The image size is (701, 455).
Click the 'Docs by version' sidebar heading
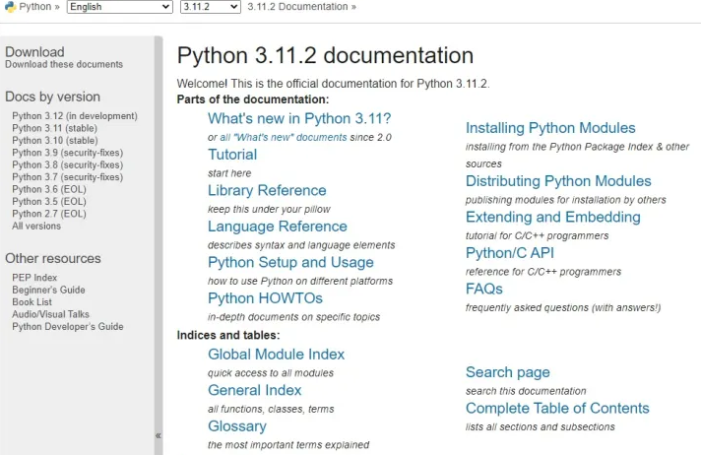[53, 97]
